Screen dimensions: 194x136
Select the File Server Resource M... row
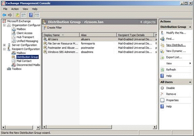point(100,44)
